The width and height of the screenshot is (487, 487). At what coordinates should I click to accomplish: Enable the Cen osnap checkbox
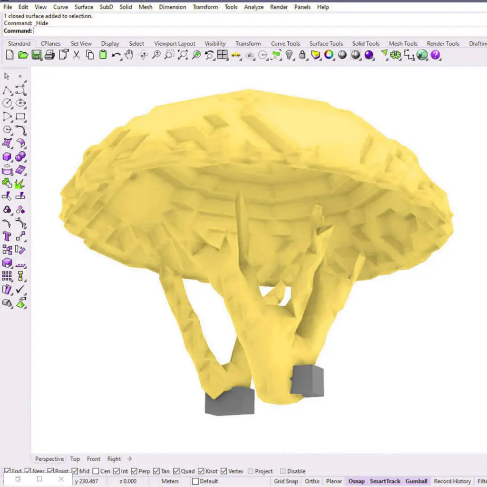[96, 471]
